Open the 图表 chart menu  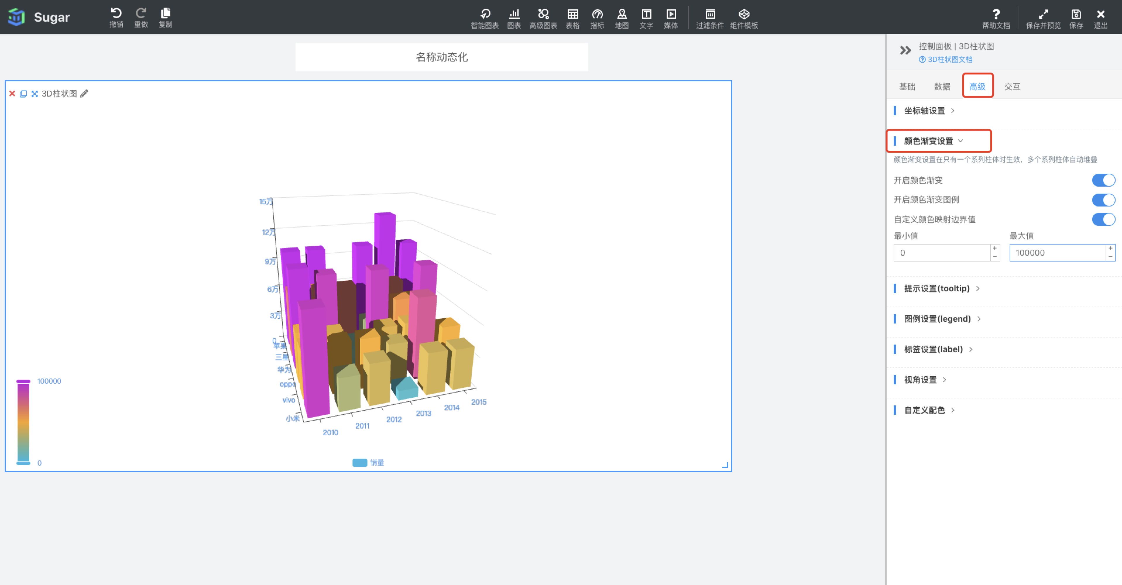[514, 19]
